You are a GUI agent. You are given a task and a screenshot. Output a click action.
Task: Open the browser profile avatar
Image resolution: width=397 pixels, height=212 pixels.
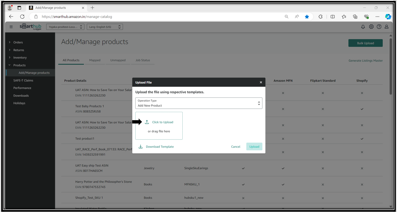pyautogui.click(x=10, y=8)
